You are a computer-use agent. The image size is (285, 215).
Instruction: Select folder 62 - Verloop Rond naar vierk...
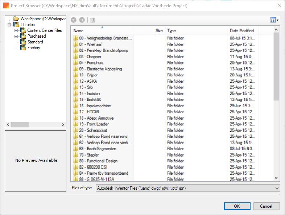click(x=103, y=143)
